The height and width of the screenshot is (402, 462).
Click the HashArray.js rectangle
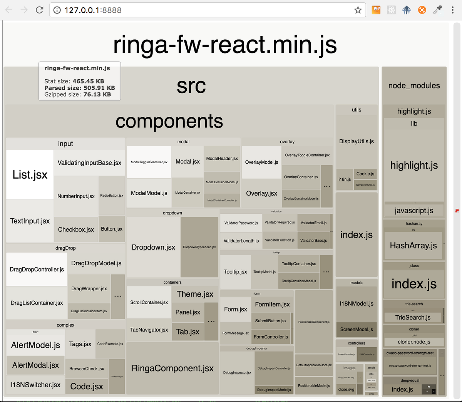(414, 245)
